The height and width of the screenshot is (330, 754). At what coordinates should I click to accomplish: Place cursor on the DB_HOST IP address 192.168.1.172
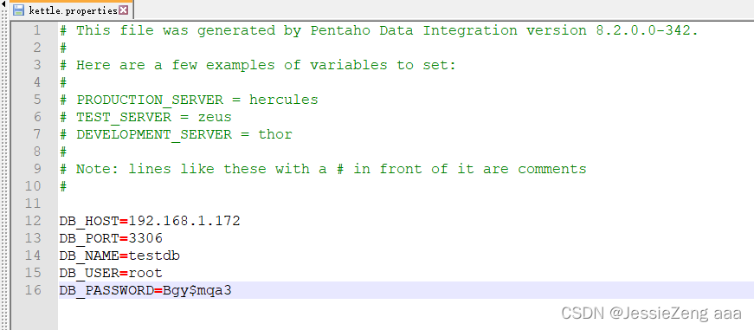pyautogui.click(x=184, y=221)
